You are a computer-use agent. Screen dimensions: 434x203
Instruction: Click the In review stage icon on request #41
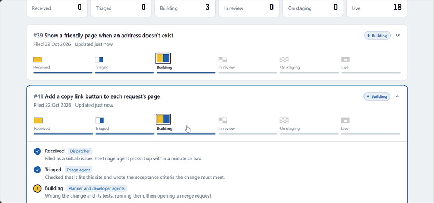[222, 121]
